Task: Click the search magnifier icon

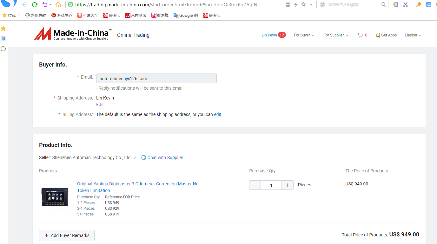Action: click(x=384, y=5)
